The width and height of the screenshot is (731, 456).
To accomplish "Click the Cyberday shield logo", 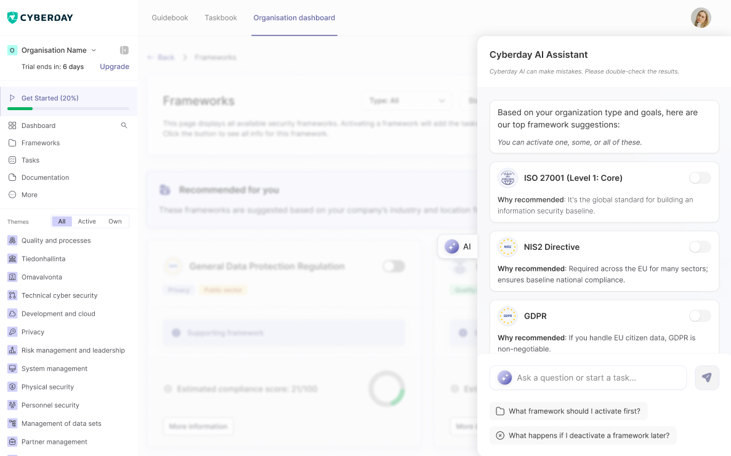I will click(x=12, y=18).
